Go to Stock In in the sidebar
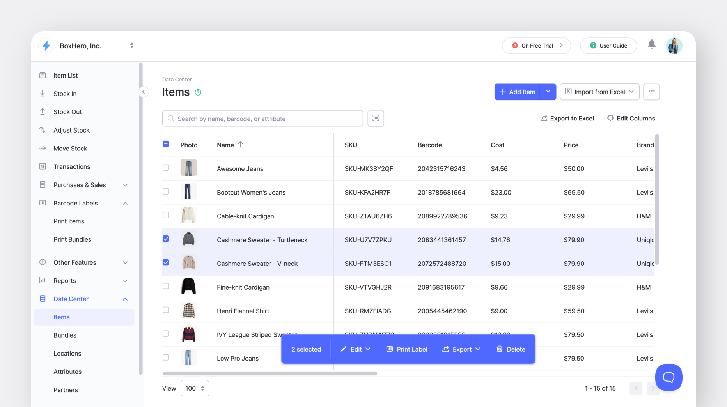 [x=65, y=94]
